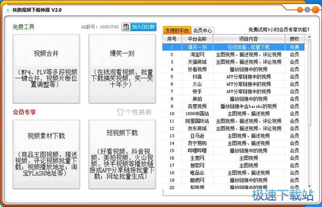This screenshot has width=322, height=207.
Task: Open the 视频合并 tool
Action: (x=46, y=69)
